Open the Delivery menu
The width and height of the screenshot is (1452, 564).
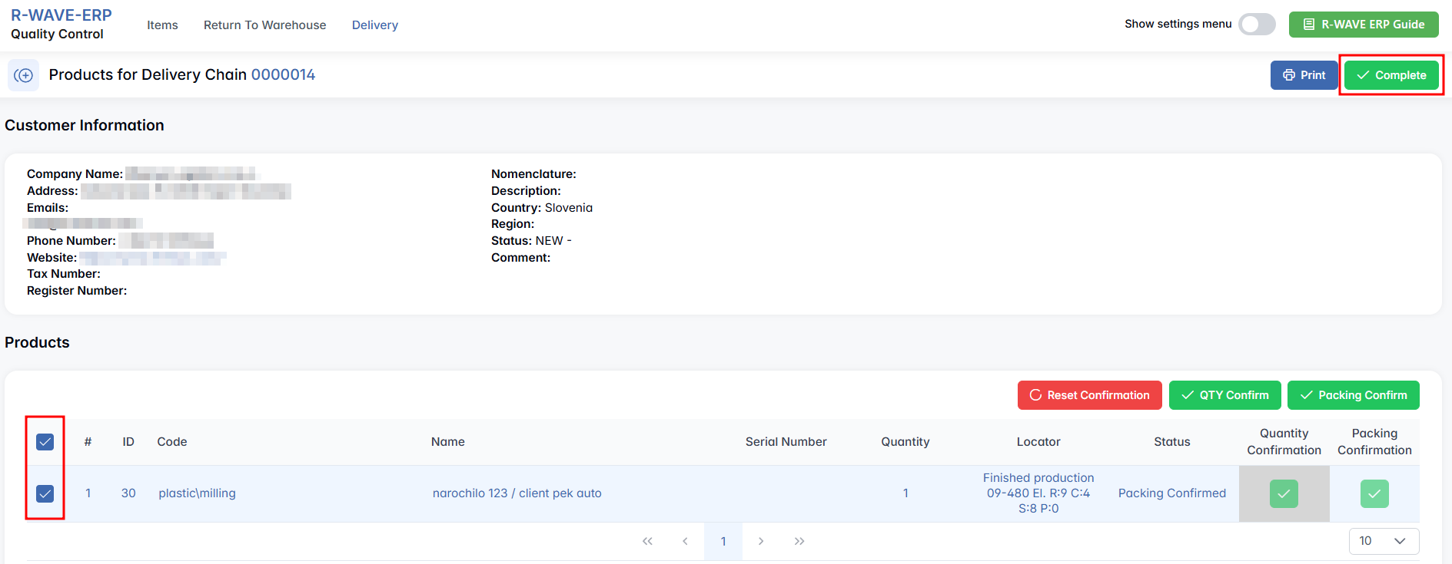tap(375, 25)
